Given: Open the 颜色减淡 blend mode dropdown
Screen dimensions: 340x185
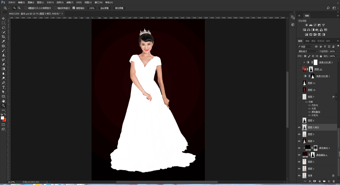Looking at the screenshot, I should pos(307,51).
